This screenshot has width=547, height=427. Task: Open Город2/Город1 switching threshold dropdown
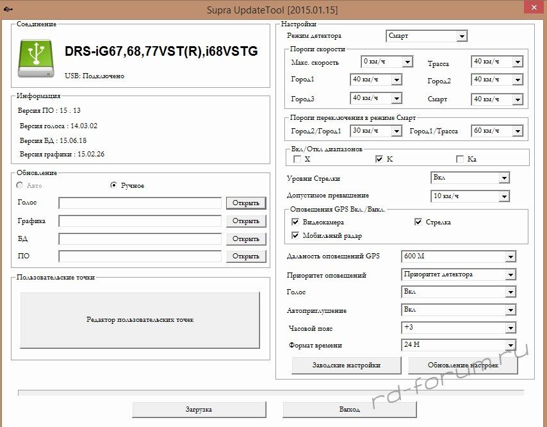click(x=376, y=131)
